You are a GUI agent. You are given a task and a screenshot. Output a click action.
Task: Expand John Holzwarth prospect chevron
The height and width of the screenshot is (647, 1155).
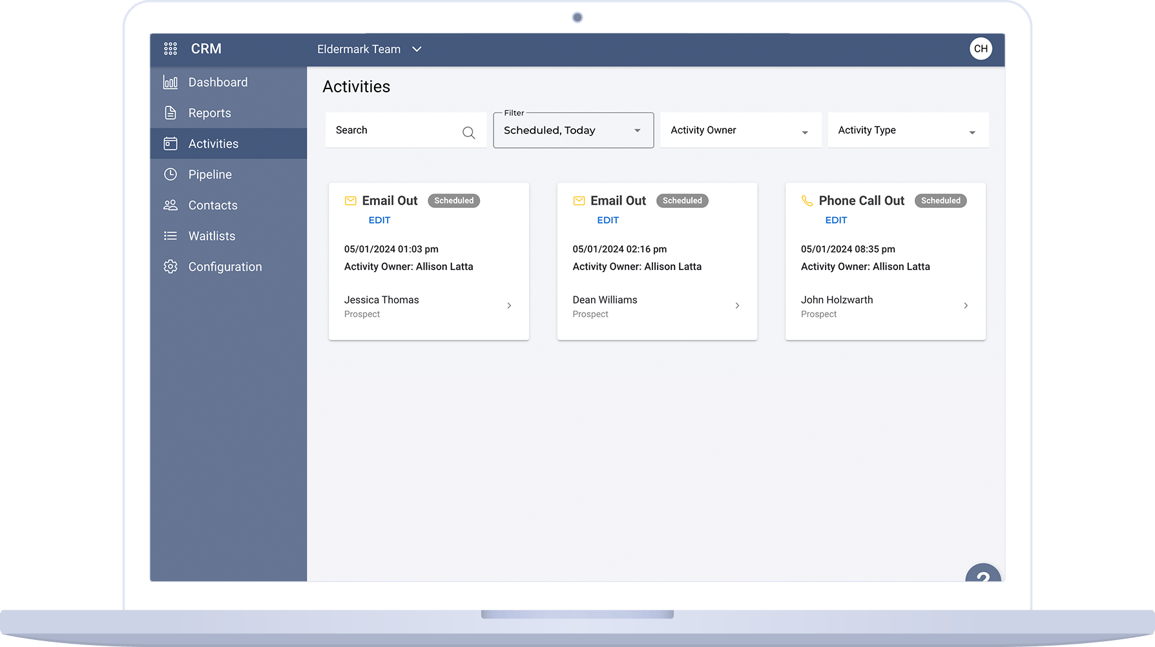[966, 305]
